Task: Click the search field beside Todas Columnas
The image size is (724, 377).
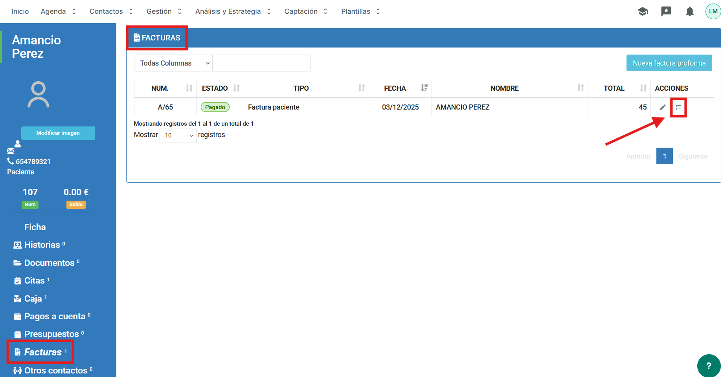Action: (x=262, y=63)
